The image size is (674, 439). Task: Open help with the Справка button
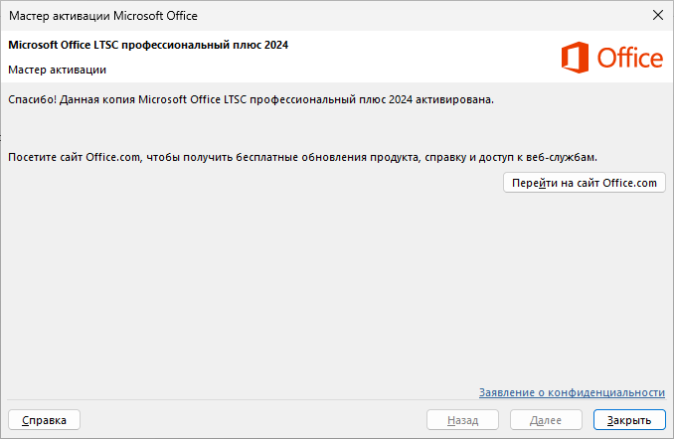(x=45, y=420)
